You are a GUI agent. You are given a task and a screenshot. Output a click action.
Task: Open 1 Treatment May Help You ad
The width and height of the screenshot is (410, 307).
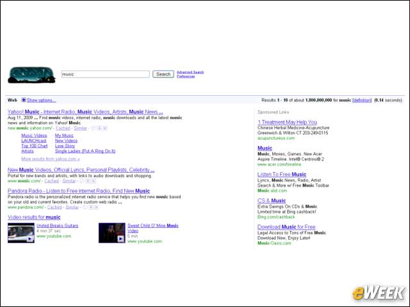pos(287,122)
